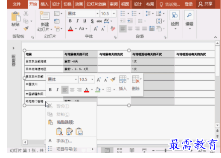Toggle justify alignment in ribbon

[x=145, y=29]
